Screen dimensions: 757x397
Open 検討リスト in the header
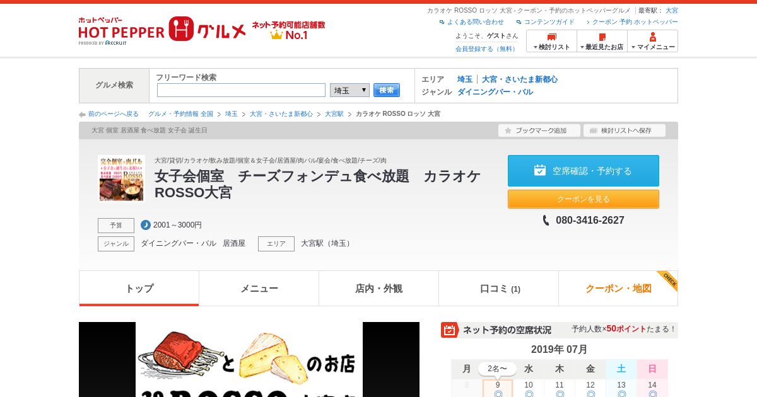[x=551, y=41]
